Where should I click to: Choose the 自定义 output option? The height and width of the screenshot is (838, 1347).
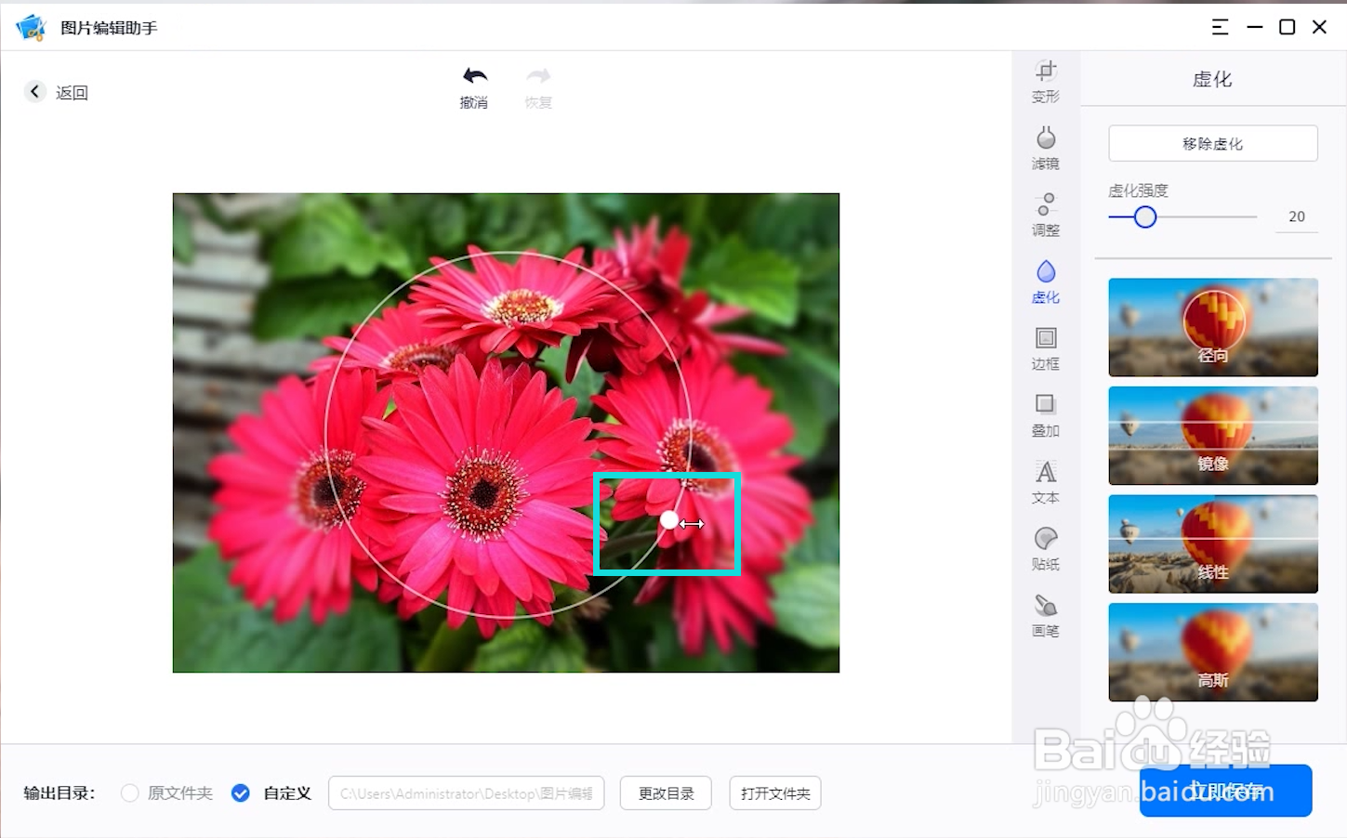[x=241, y=793]
